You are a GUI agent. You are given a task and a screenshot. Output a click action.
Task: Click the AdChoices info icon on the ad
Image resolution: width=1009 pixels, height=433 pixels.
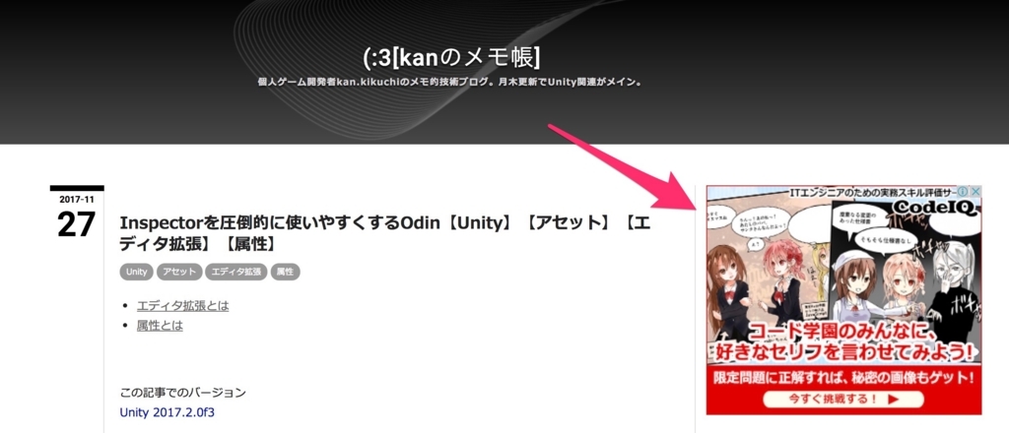(964, 192)
